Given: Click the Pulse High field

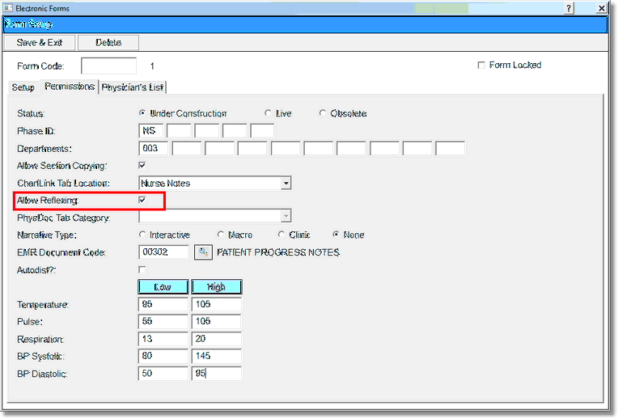Looking at the screenshot, I should point(216,322).
